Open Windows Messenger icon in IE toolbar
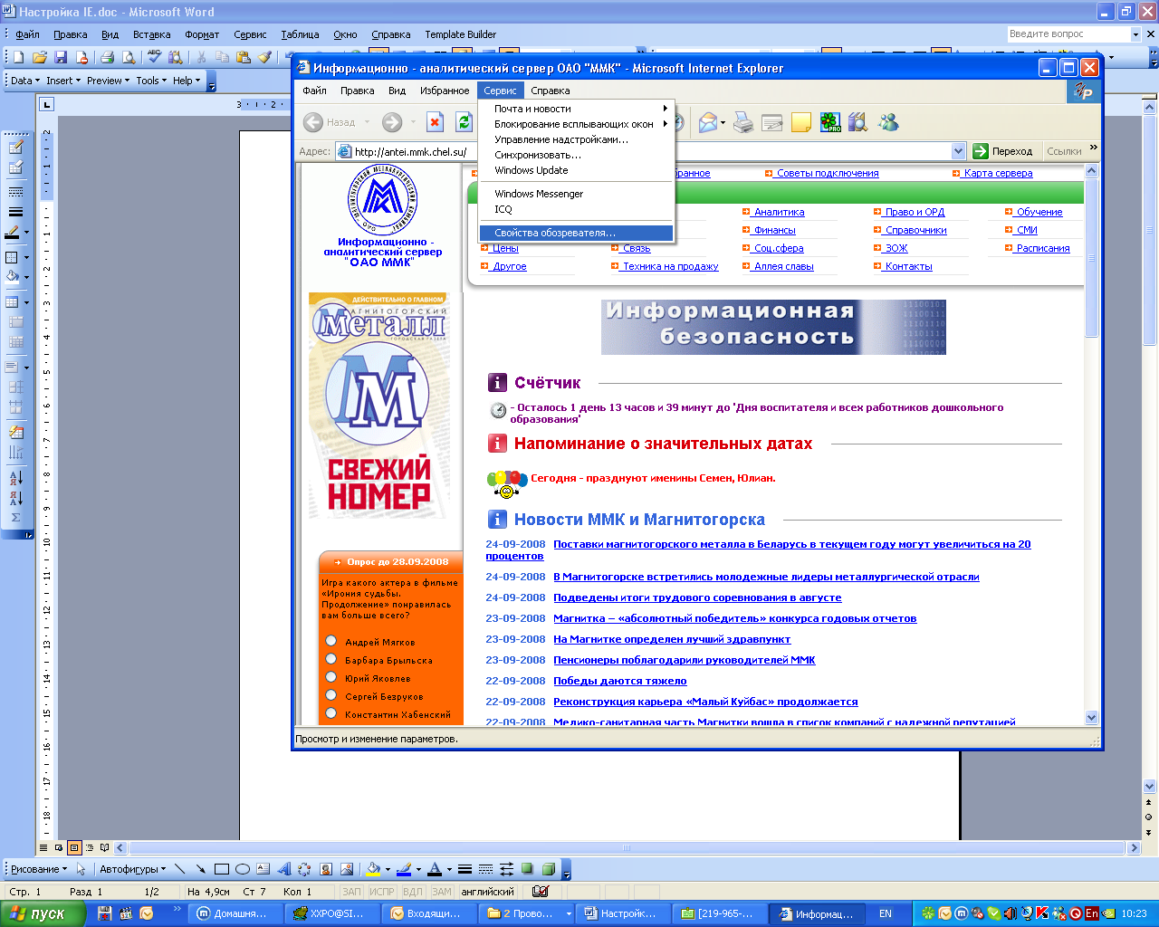This screenshot has width=1159, height=927. click(x=888, y=122)
